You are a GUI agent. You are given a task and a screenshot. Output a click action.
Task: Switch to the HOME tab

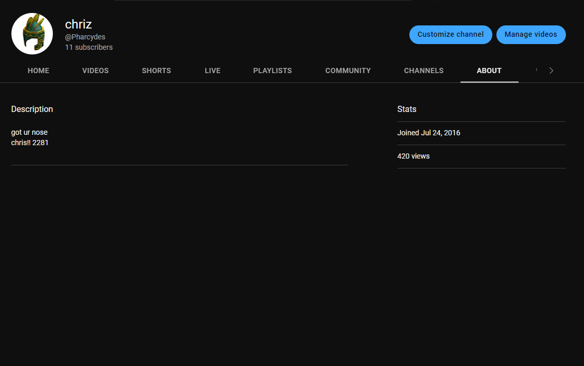tap(38, 71)
